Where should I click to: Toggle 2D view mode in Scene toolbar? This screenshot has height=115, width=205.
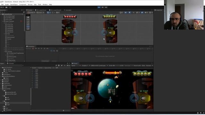point(126,12)
